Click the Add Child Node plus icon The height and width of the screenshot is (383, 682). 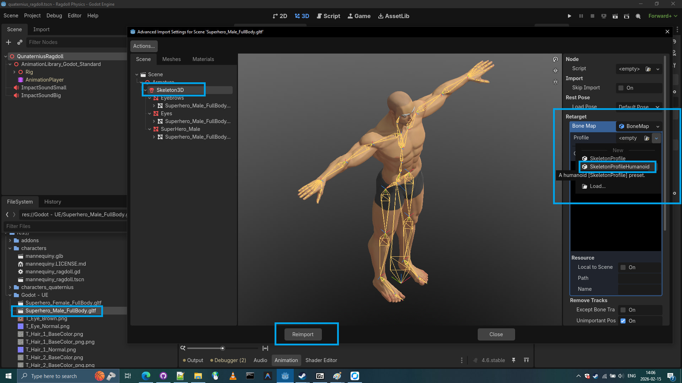(x=9, y=42)
